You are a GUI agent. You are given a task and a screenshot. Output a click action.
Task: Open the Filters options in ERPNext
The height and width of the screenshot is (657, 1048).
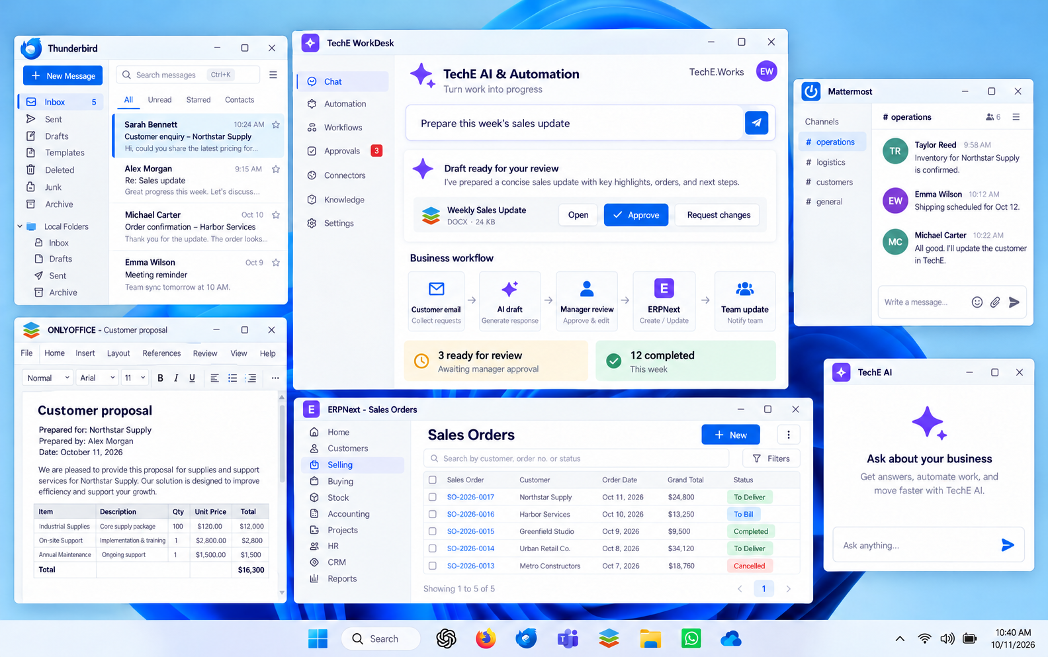pyautogui.click(x=771, y=459)
